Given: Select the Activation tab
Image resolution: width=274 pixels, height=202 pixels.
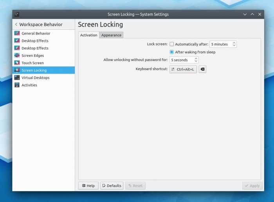Looking at the screenshot, I should [88, 35].
